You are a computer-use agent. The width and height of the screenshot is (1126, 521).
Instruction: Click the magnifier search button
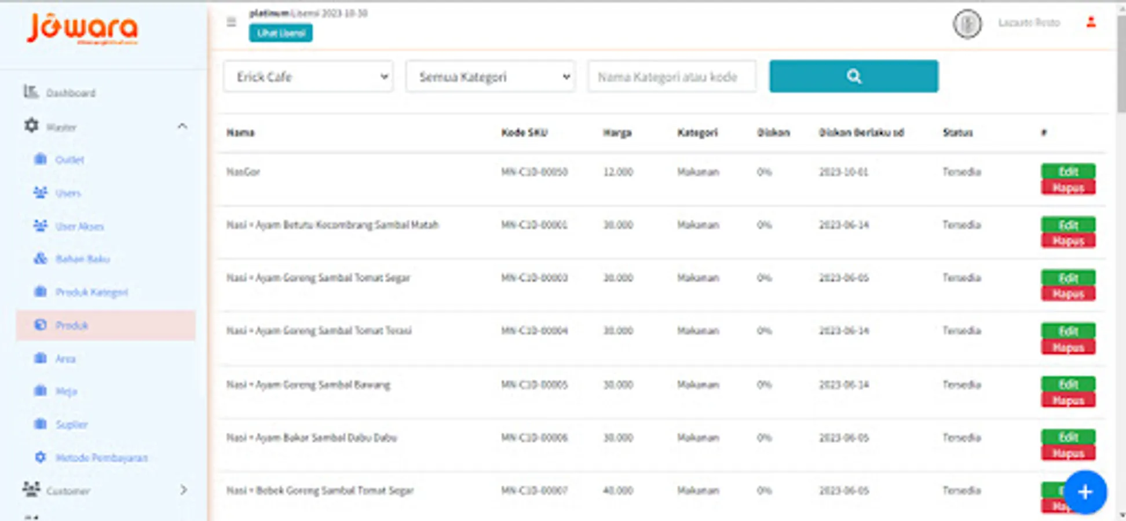point(853,76)
